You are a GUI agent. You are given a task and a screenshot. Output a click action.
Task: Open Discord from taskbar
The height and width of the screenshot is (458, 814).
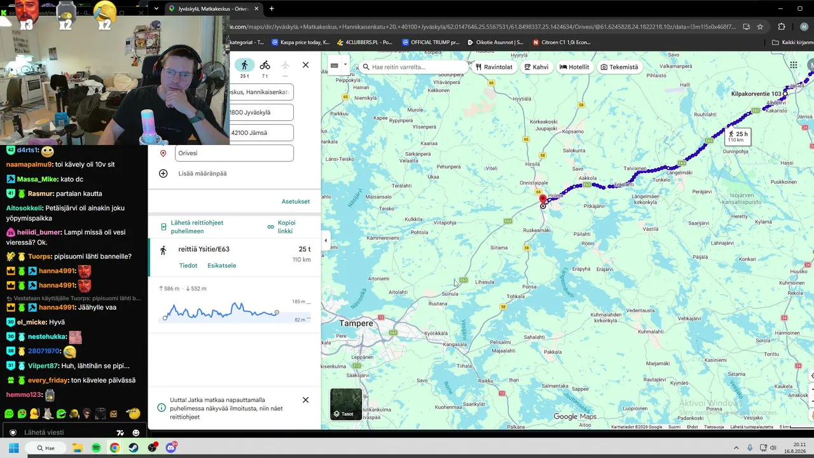(x=171, y=448)
